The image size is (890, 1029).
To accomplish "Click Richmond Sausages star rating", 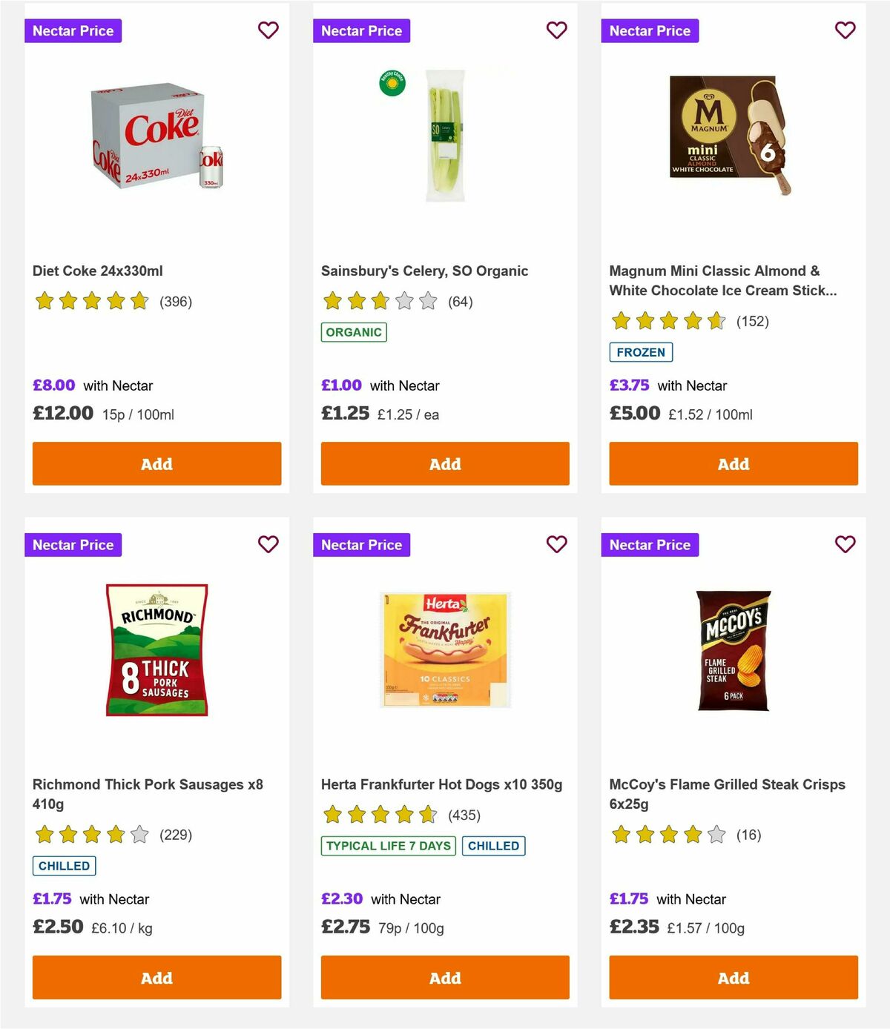I will [x=92, y=835].
